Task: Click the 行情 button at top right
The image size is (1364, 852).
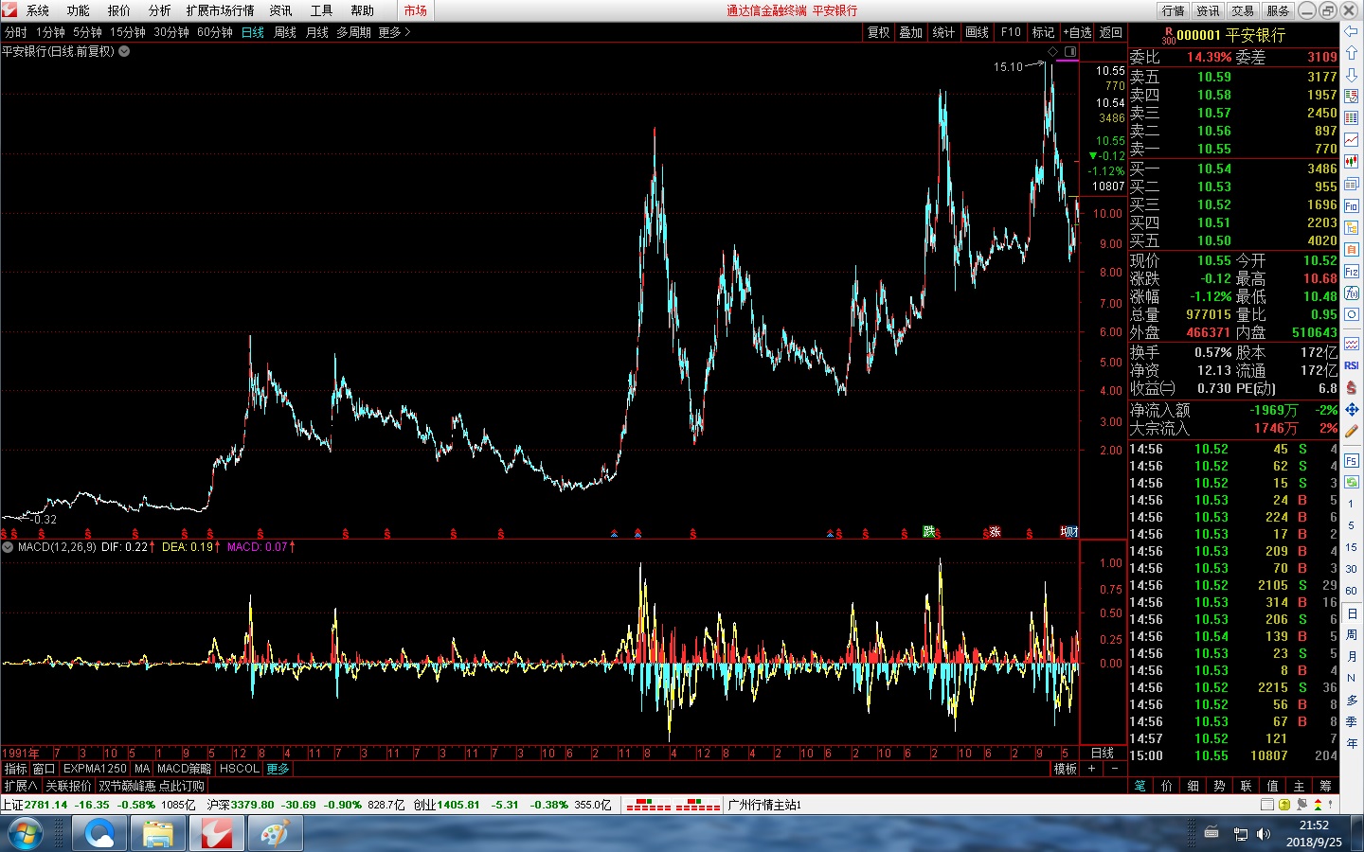Action: click(x=1173, y=10)
